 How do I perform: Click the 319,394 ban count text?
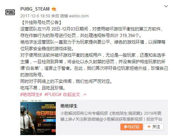(x=127, y=35)
